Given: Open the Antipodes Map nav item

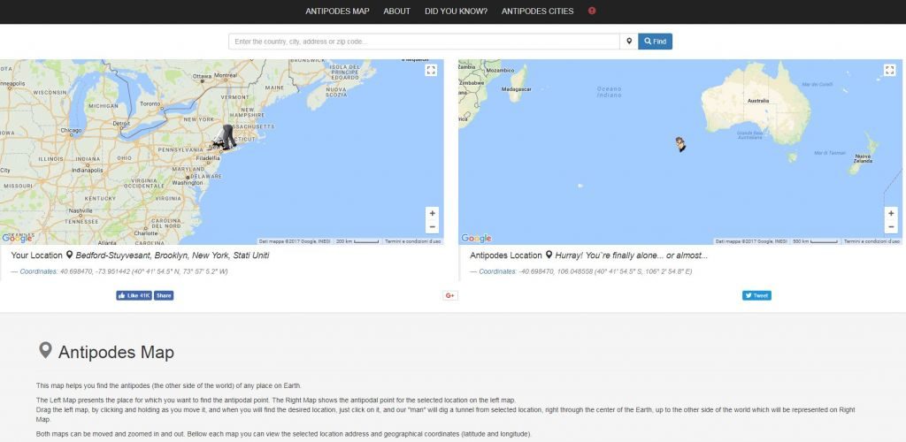Looking at the screenshot, I should coord(337,11).
